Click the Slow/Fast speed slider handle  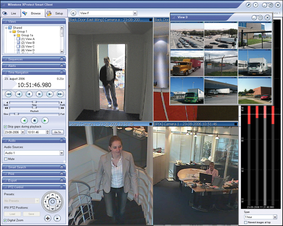pyautogui.click(x=17, y=114)
